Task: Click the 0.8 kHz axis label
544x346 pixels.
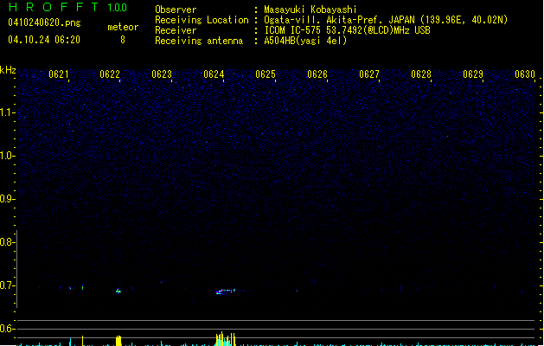Action: (7, 242)
